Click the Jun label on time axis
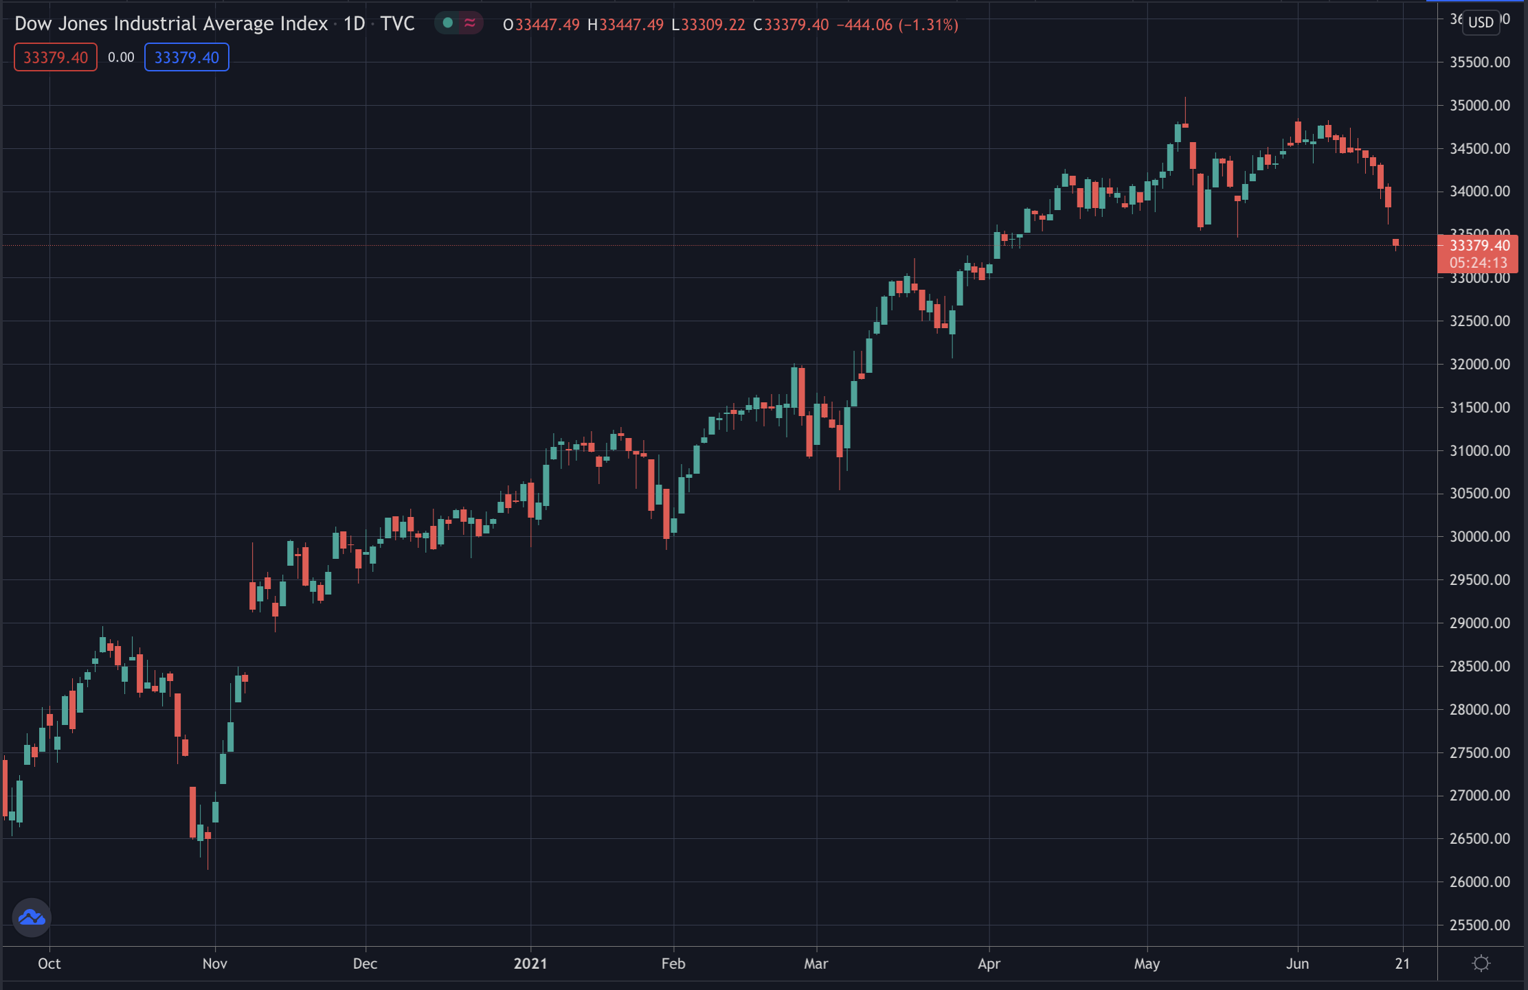The width and height of the screenshot is (1528, 990). (1298, 963)
